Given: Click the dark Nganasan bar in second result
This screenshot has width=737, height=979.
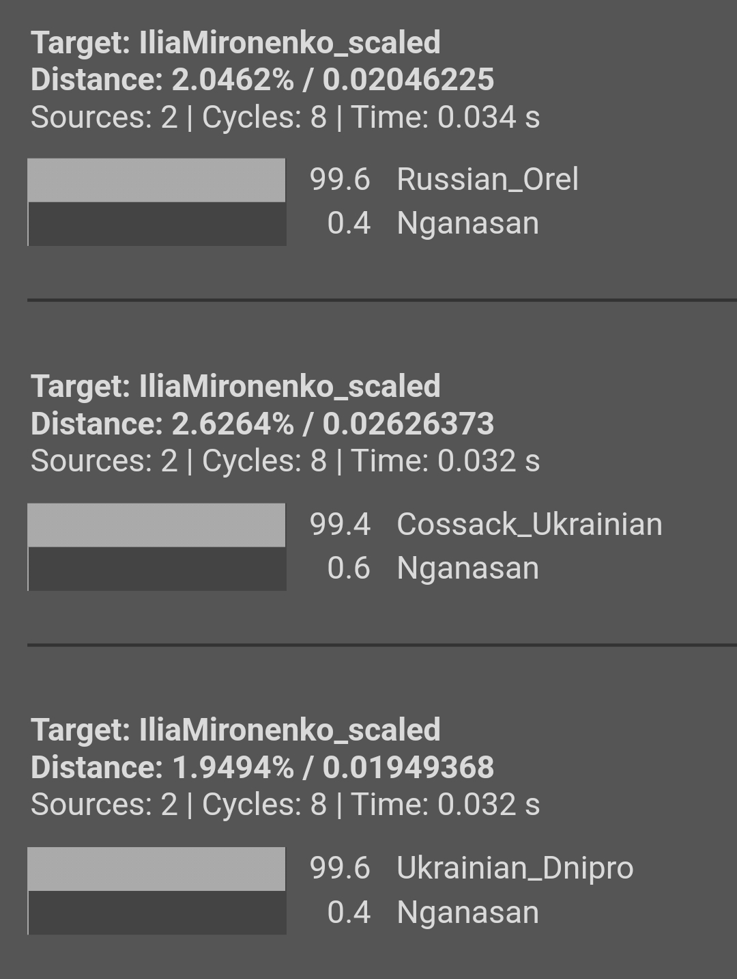Looking at the screenshot, I should (x=157, y=569).
